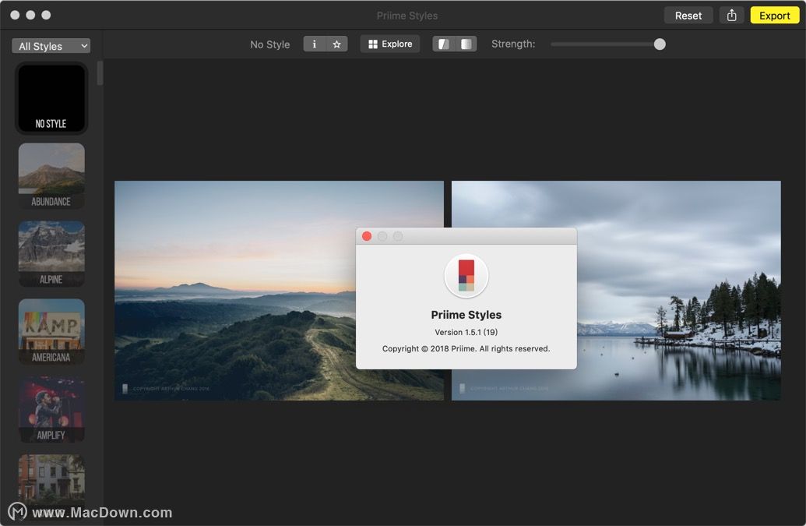Click the 'Copyright © 2018 Priime' line
806x526 pixels.
[x=466, y=348]
